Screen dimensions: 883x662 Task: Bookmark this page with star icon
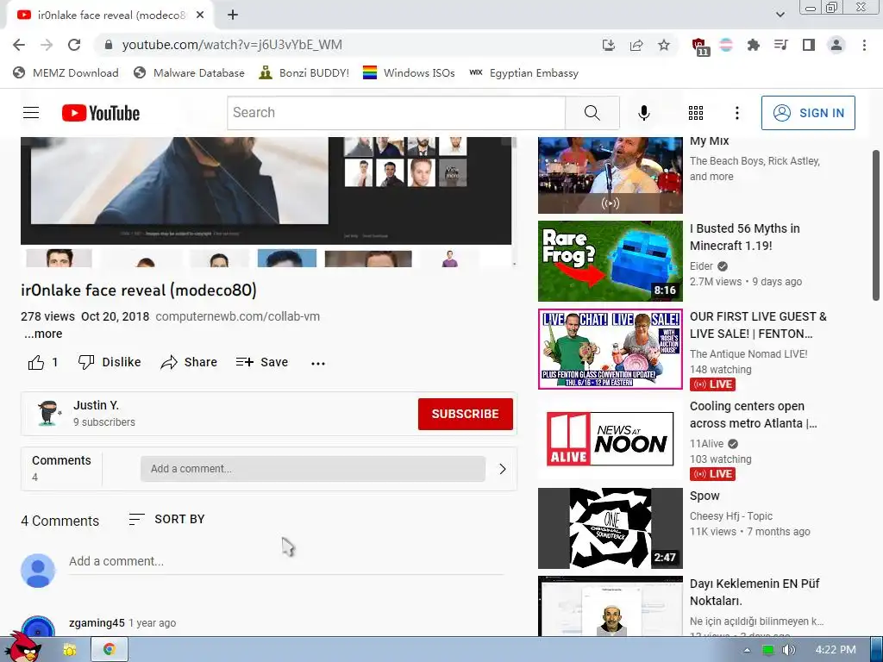pyautogui.click(x=664, y=45)
